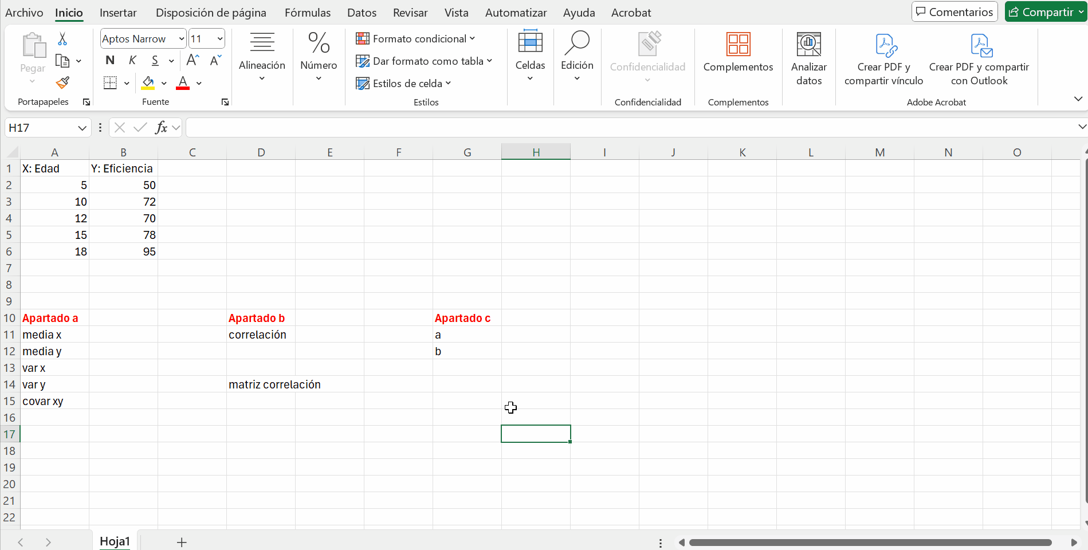Add a new sheet with plus icon
The image size is (1088, 550).
182,542
